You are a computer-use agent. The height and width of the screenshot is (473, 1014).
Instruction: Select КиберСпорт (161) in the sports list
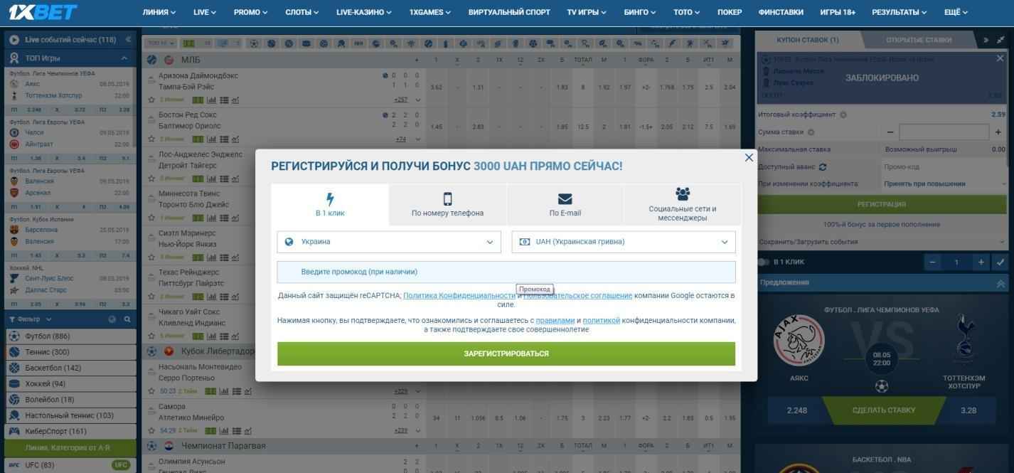(70, 431)
